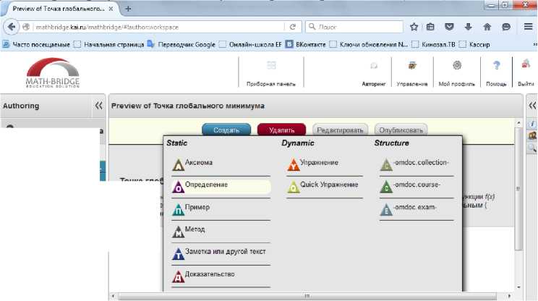Open Кинозал.ТВ bookmark
This screenshot has height=301, width=538.
pos(434,44)
